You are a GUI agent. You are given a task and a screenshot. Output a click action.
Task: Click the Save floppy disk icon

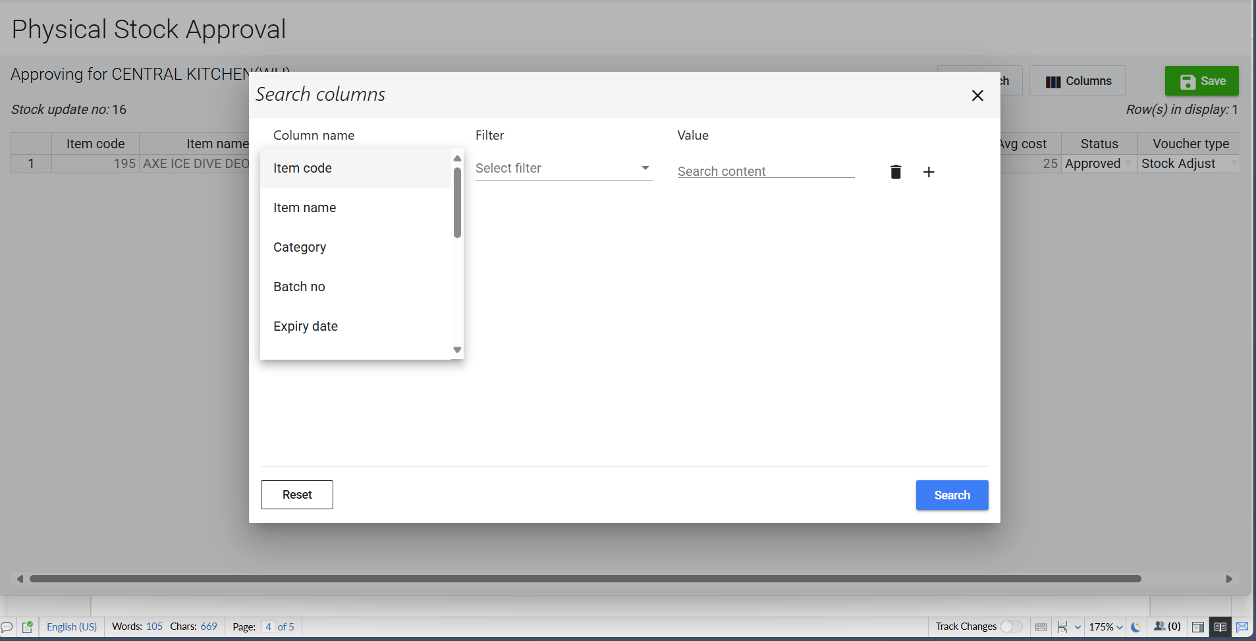[1188, 82]
